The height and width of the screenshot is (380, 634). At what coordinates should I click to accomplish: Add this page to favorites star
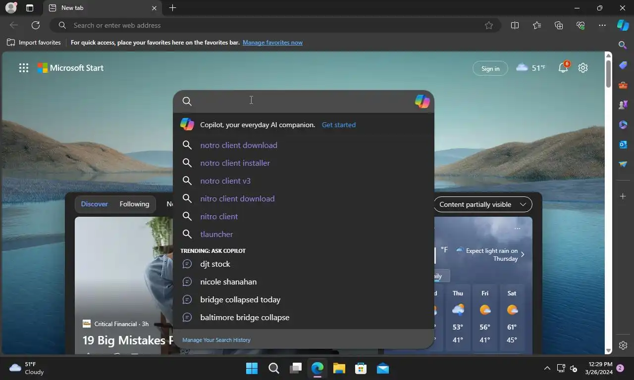click(489, 25)
